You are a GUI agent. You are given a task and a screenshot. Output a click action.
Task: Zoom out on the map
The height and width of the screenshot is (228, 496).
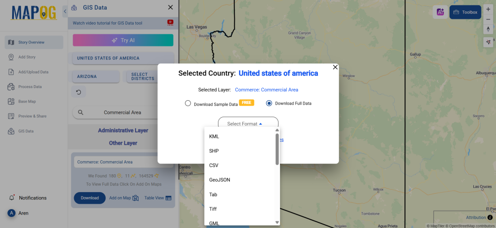pos(488,20)
